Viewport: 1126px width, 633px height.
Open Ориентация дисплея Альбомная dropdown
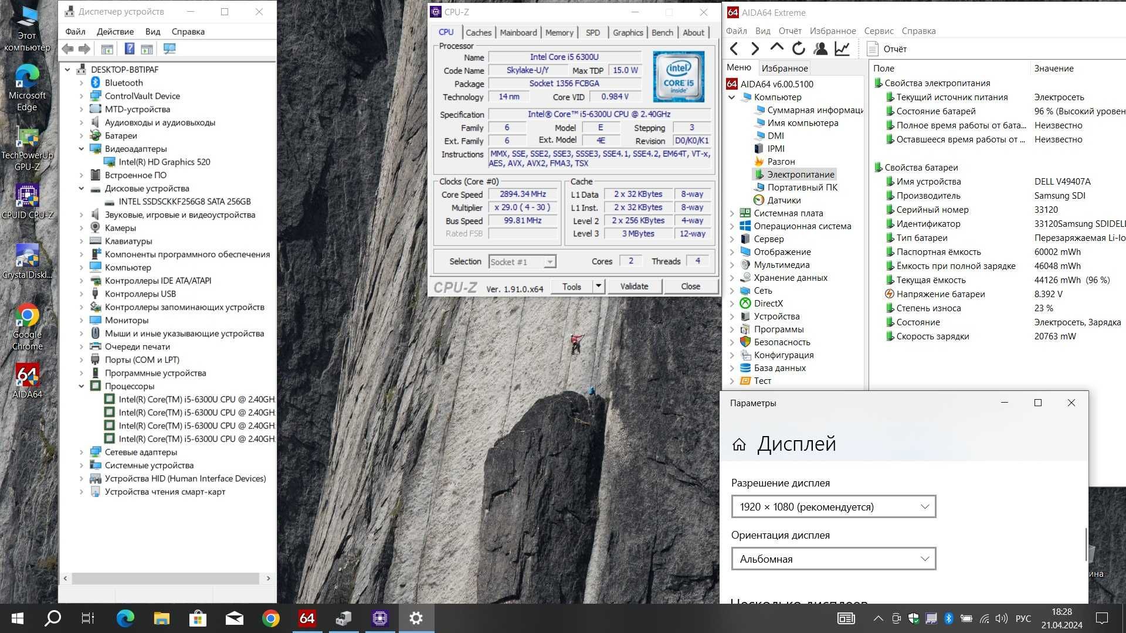pyautogui.click(x=833, y=559)
